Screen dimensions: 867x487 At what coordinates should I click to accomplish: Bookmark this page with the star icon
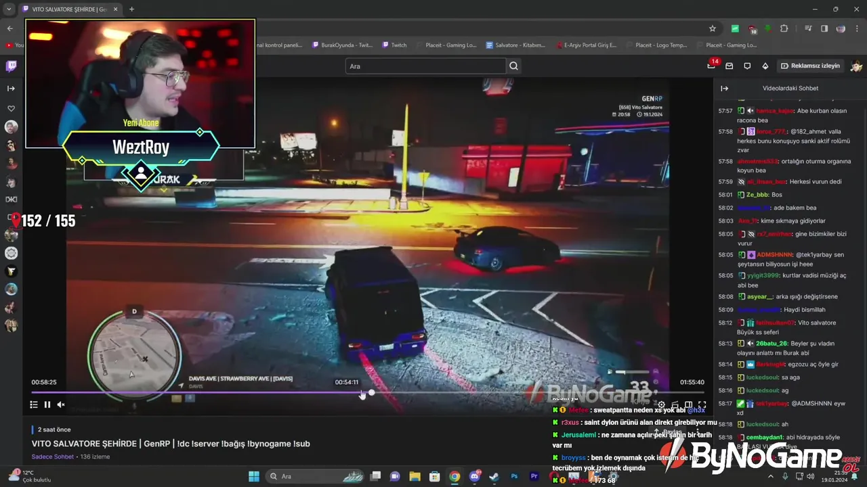pyautogui.click(x=713, y=28)
